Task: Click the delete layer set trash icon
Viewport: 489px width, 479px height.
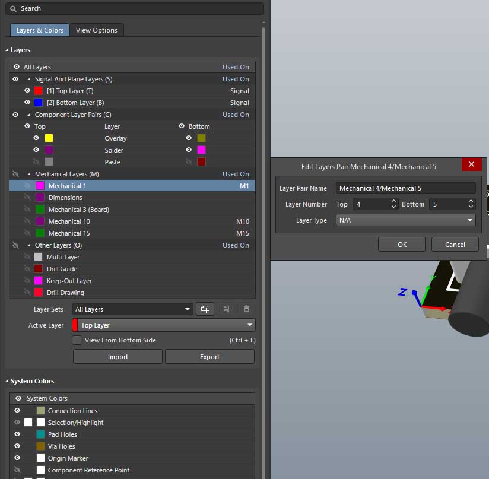Action: point(246,309)
